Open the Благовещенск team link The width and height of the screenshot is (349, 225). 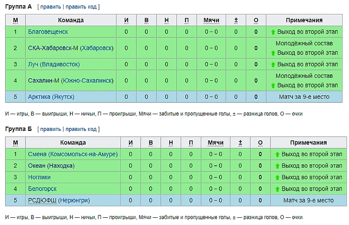[x=48, y=32]
